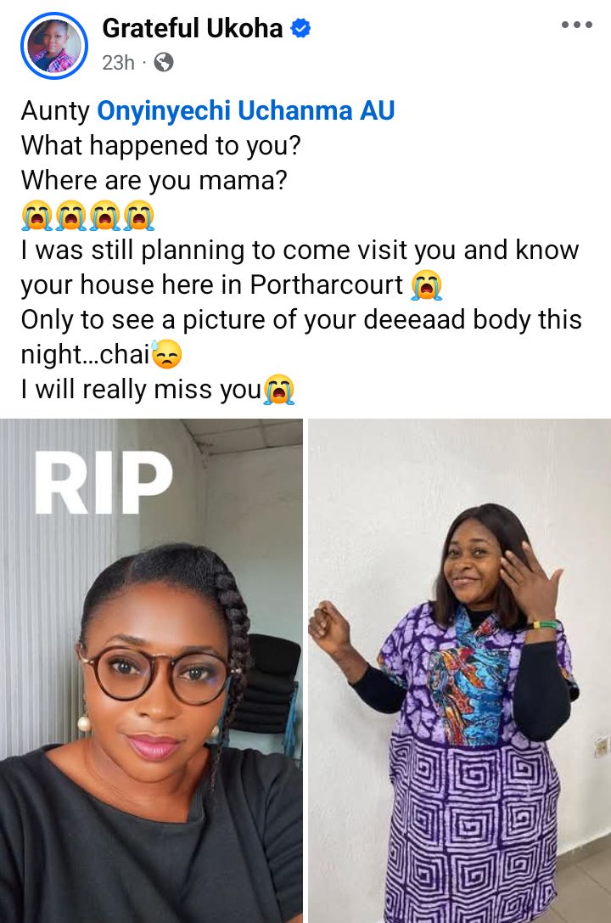Click the last crying emoji in row

tap(139, 216)
